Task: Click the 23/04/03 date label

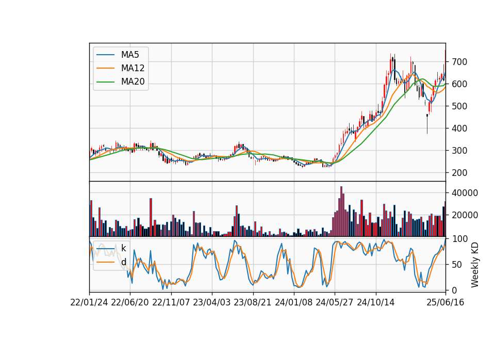Action: (x=212, y=302)
